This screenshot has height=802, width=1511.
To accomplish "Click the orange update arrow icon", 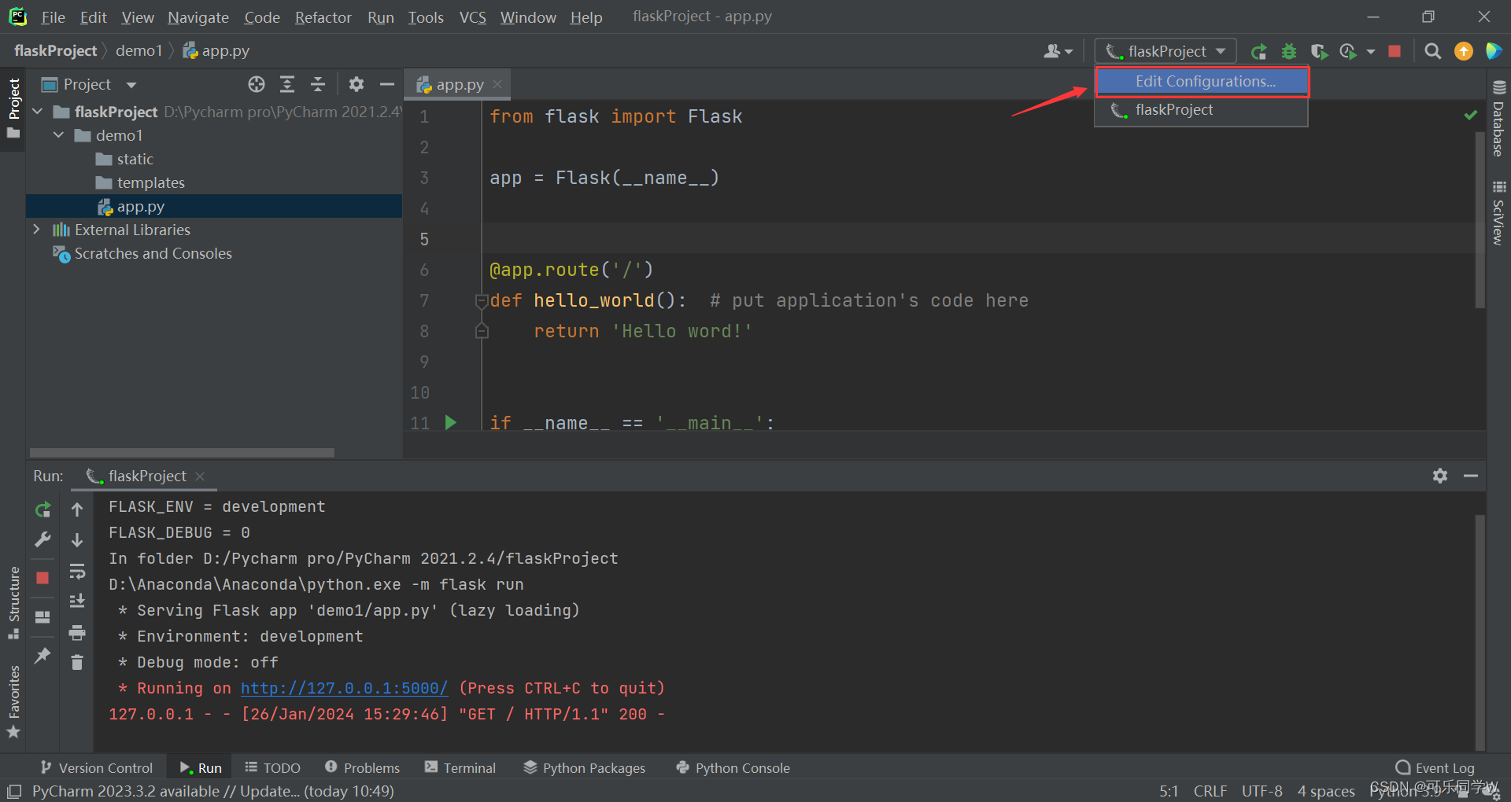I will click(1464, 51).
